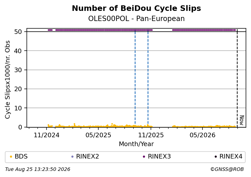
Task: Click the 05/2025 x-axis tick label
Action: (98, 135)
